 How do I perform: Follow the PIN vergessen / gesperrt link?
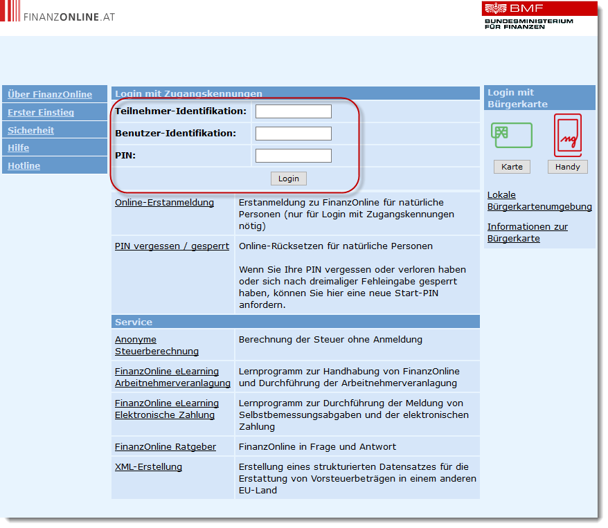pyautogui.click(x=172, y=246)
